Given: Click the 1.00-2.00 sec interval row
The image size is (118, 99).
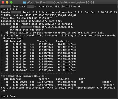Looking at the screenshot, I should (39, 47).
